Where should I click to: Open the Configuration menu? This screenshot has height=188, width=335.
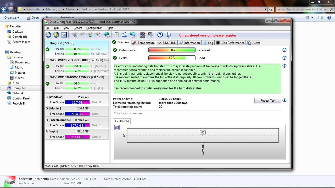[94, 28]
